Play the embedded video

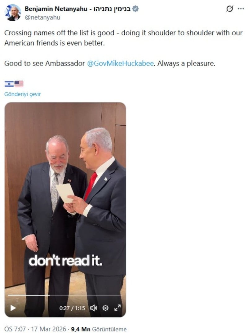coord(13,308)
